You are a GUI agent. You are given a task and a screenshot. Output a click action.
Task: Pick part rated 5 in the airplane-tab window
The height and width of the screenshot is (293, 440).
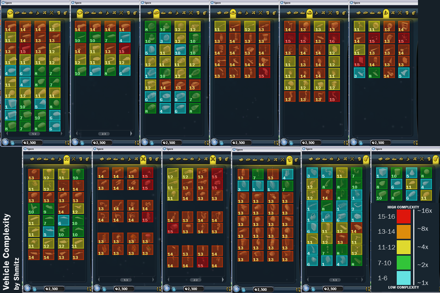point(48,231)
